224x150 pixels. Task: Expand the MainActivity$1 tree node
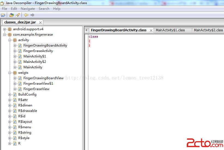click(15, 56)
